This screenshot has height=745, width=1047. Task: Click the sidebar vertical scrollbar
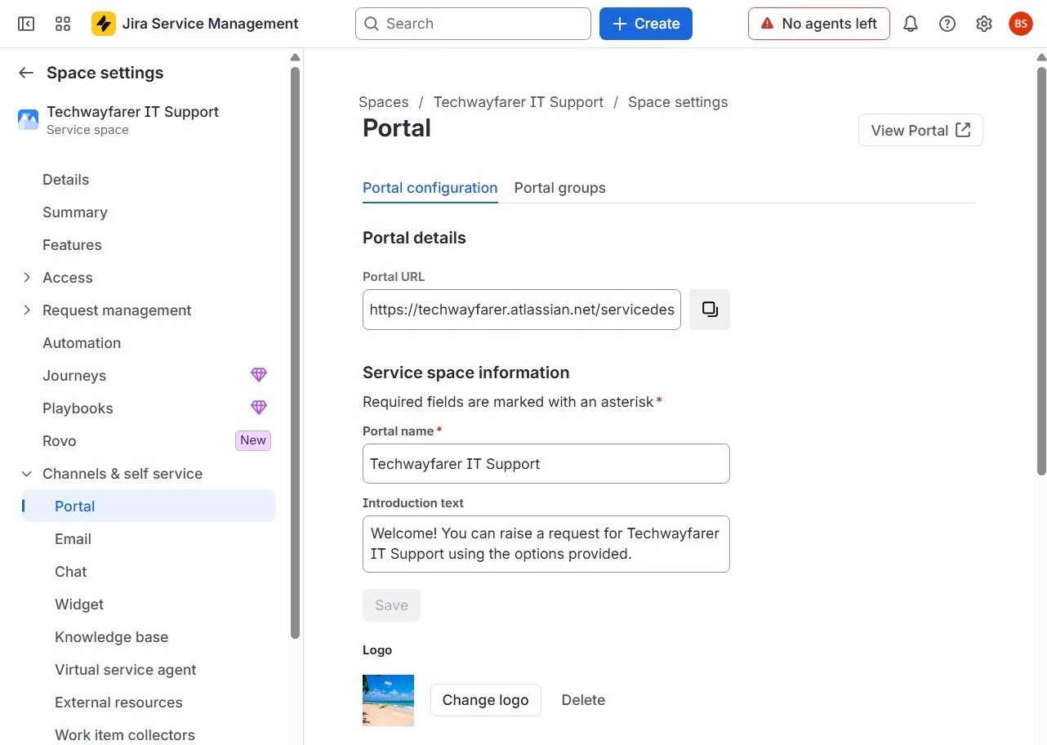coord(296,351)
